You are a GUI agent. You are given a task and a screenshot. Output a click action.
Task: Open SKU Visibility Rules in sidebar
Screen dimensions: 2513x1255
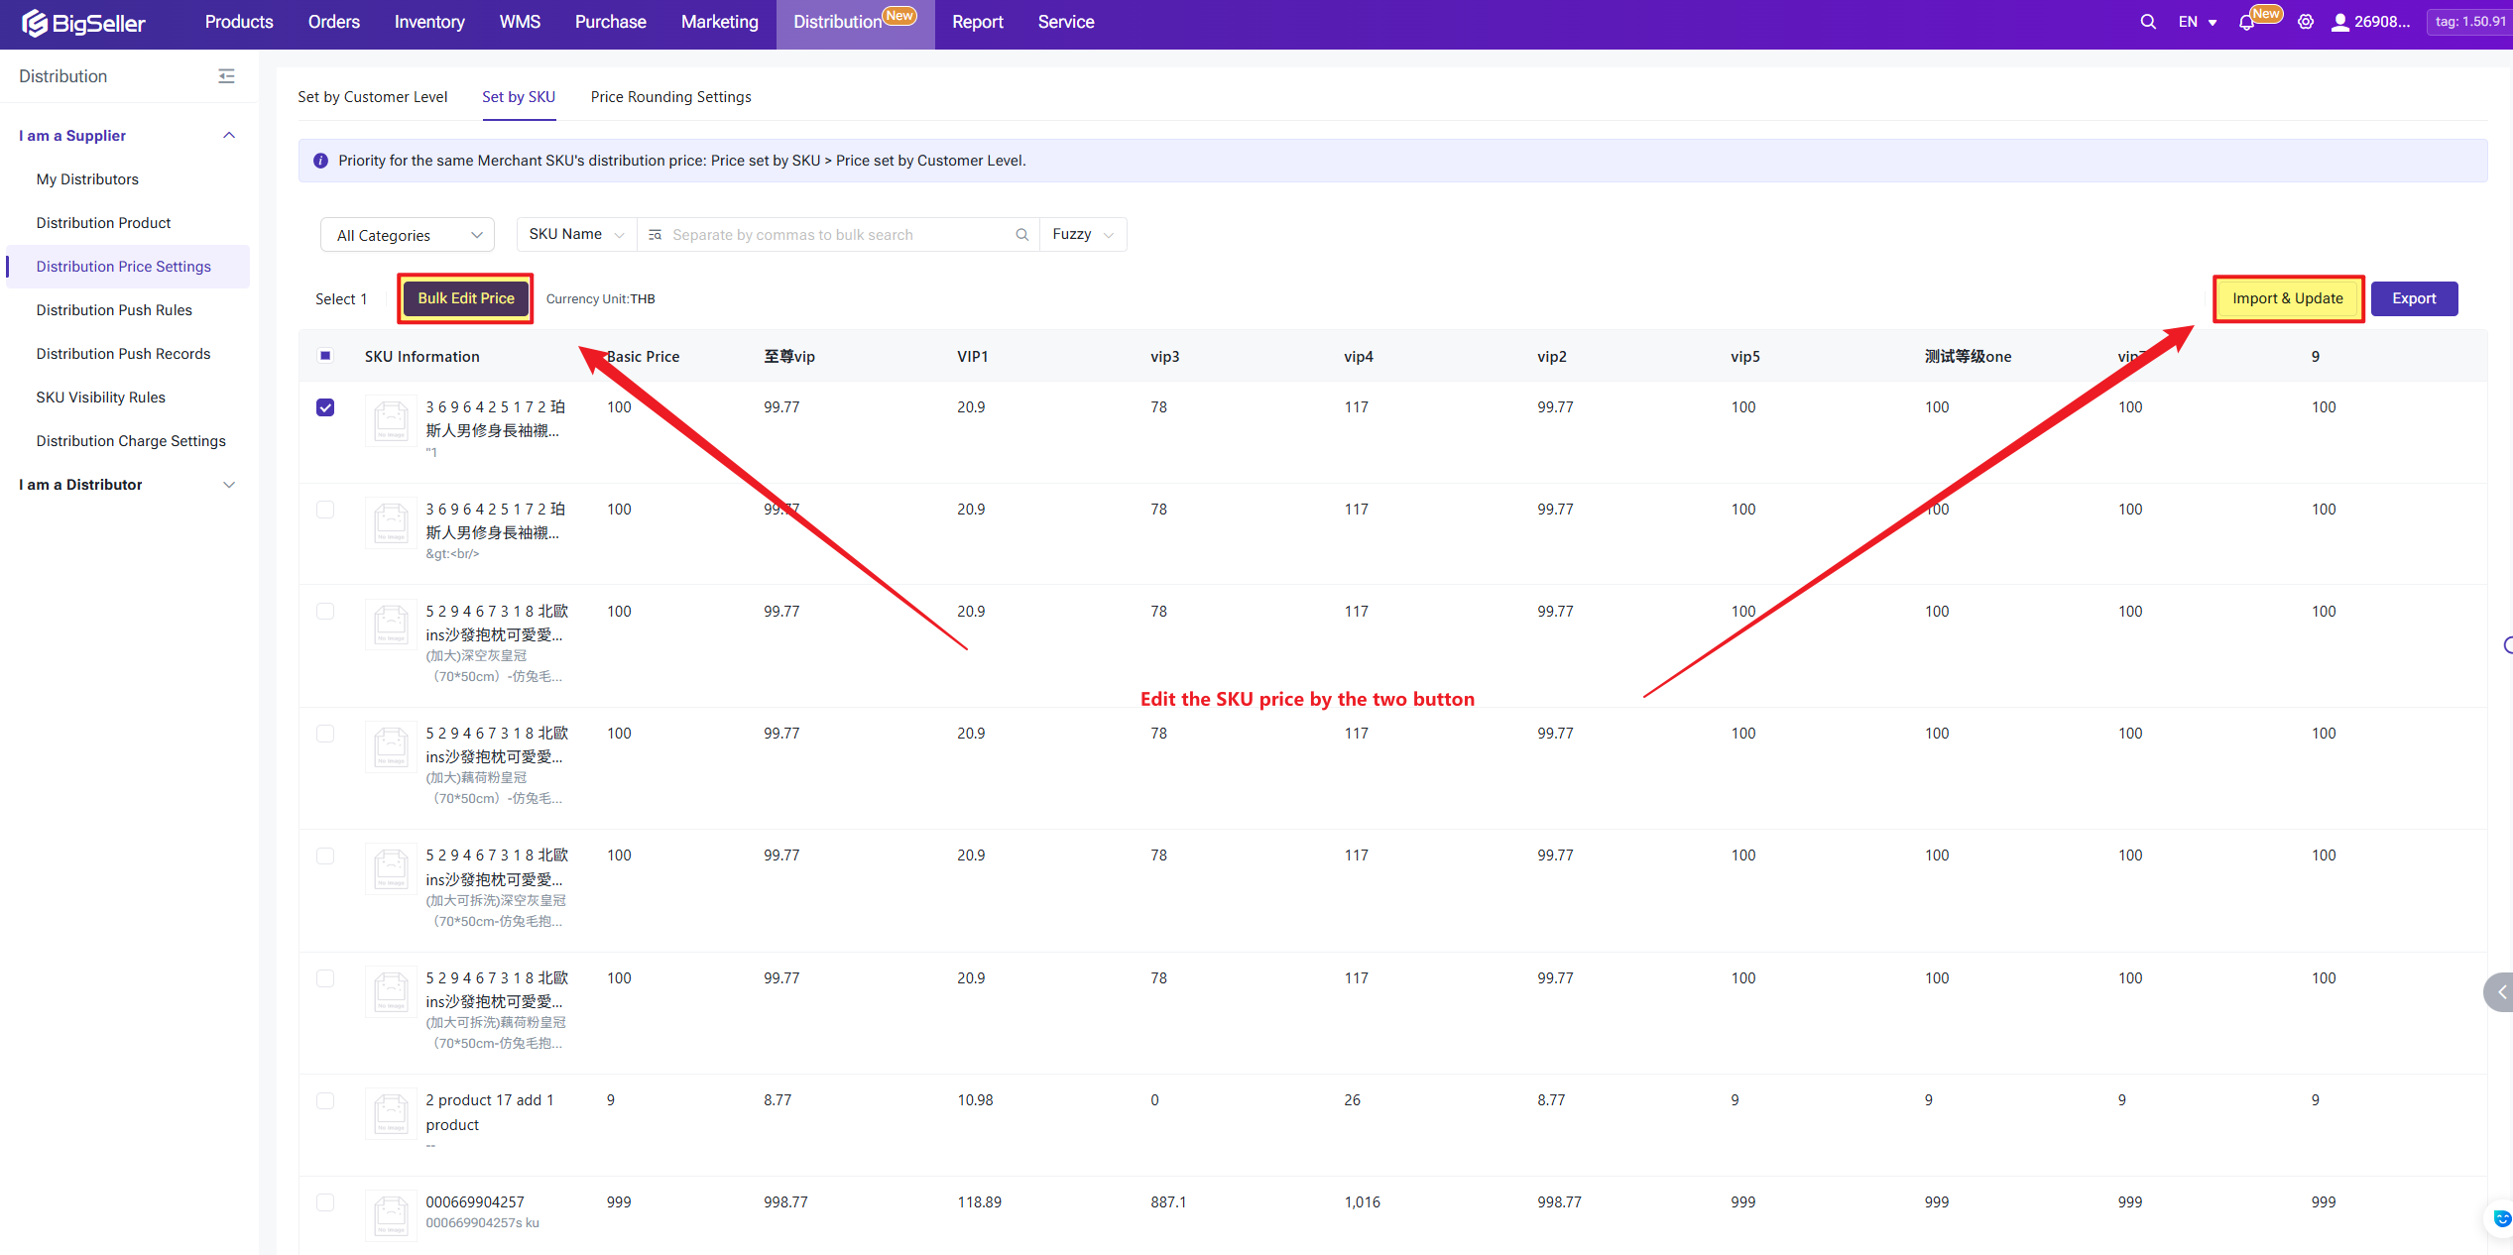pos(100,398)
